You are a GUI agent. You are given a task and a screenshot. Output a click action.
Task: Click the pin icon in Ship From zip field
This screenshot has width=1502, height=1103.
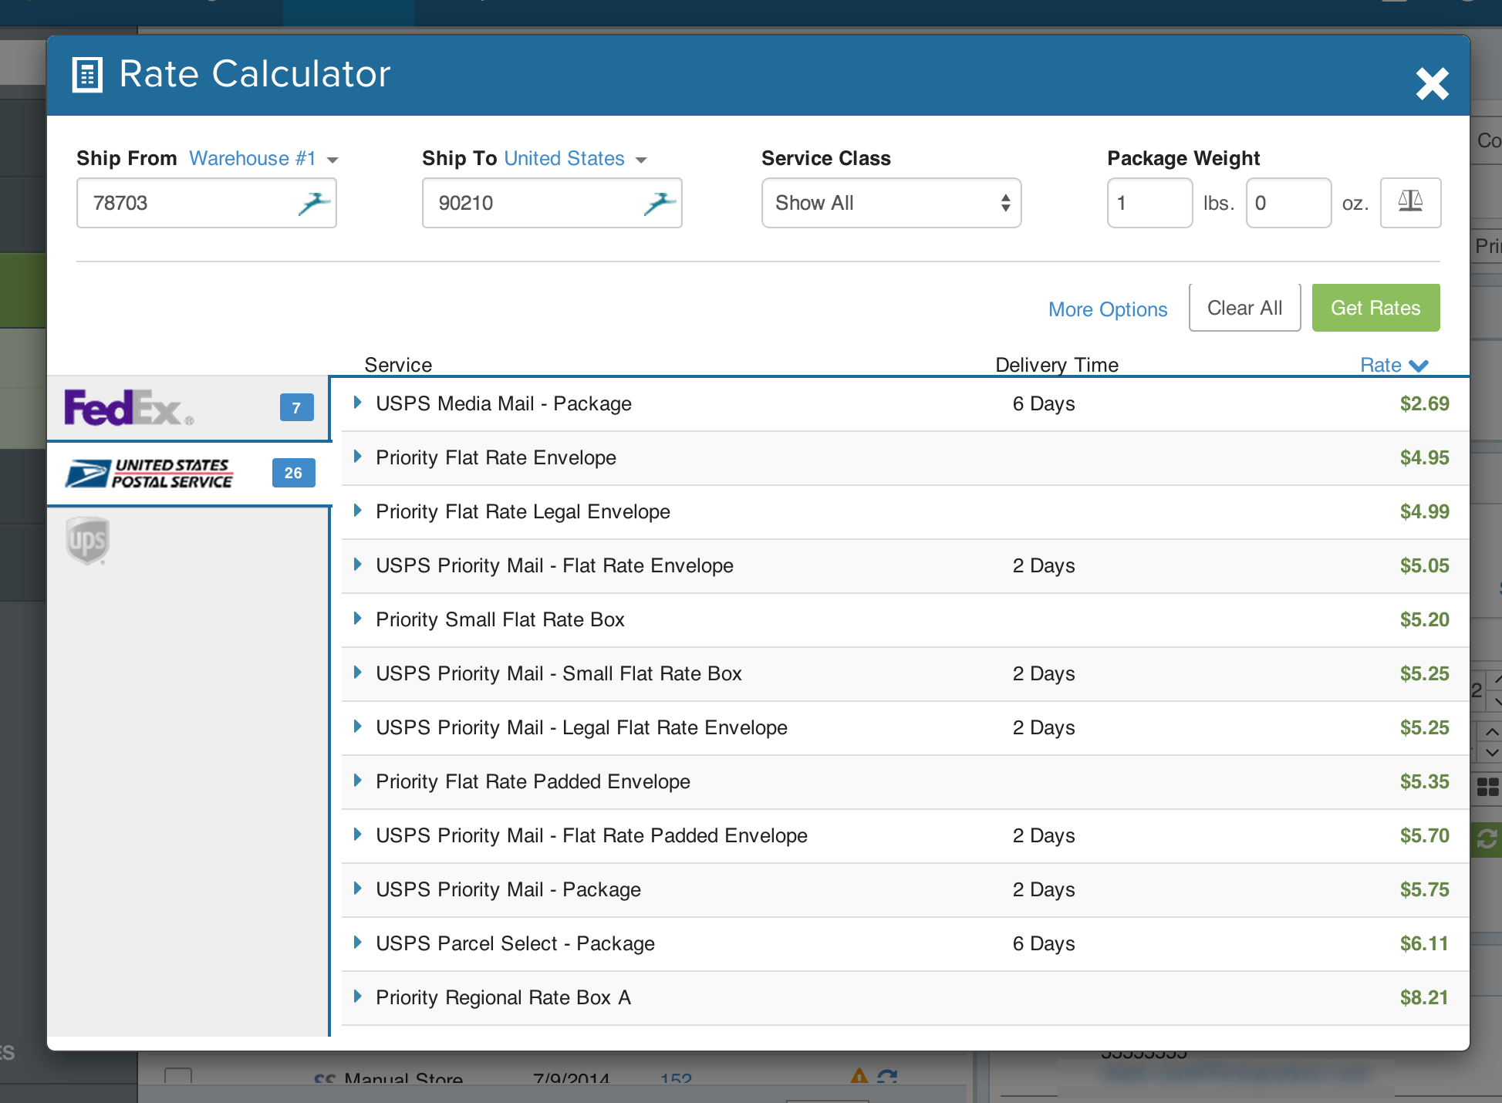[313, 204]
